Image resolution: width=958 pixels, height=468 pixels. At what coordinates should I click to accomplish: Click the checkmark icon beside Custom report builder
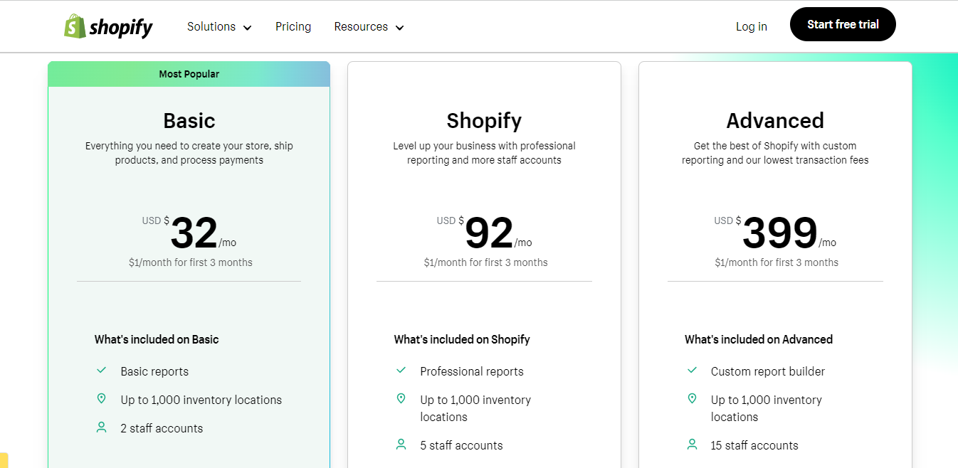point(692,371)
